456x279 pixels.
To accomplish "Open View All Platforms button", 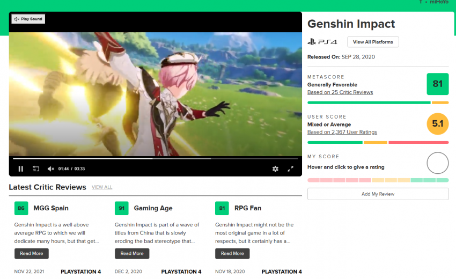I will [373, 42].
